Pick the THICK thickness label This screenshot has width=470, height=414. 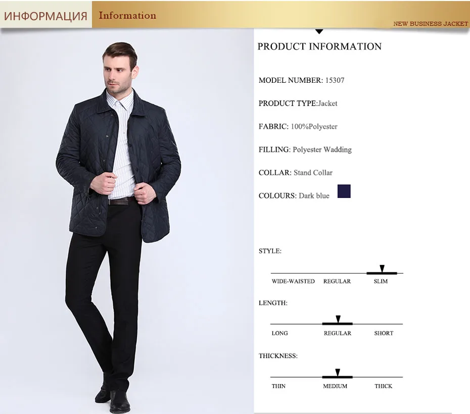click(x=384, y=386)
